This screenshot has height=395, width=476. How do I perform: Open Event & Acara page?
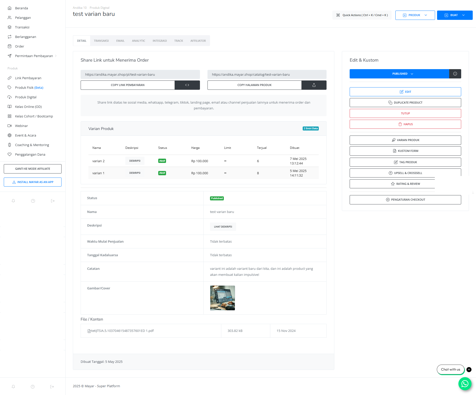point(25,135)
